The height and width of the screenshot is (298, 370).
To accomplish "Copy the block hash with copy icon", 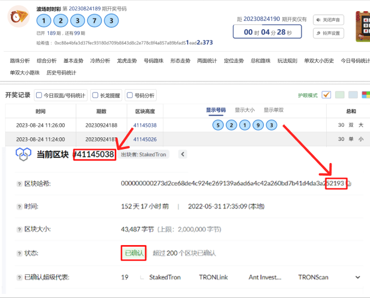I will (x=349, y=183).
